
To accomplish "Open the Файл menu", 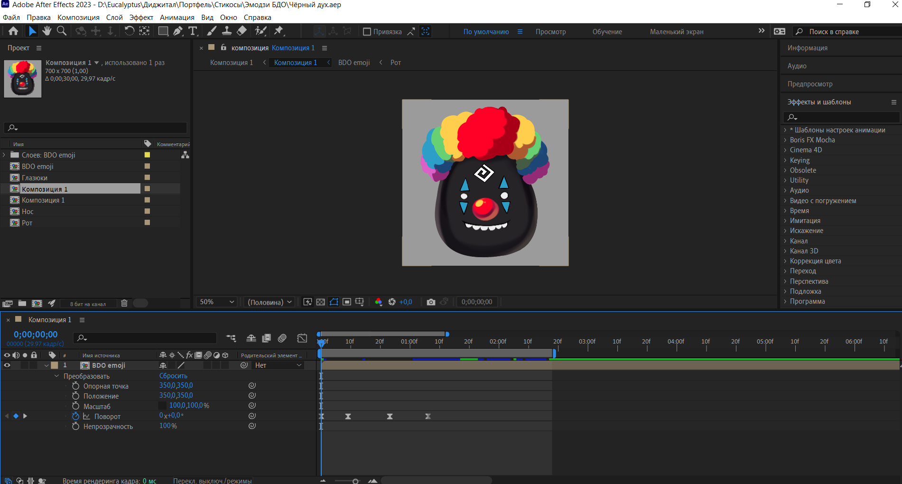I will coord(11,18).
